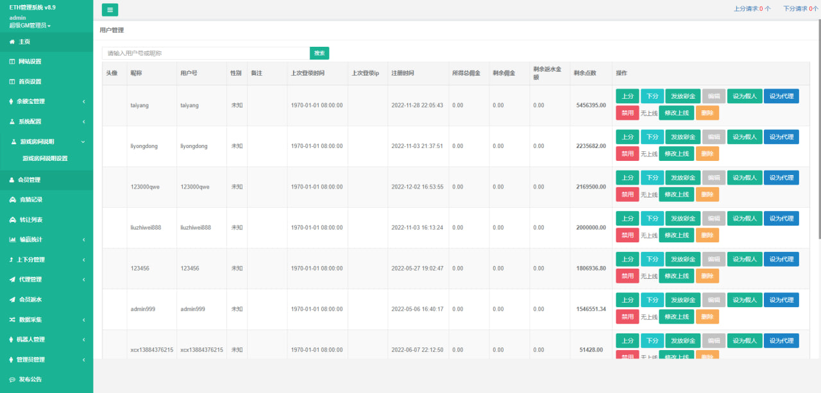Click the shuffle icon for 数据采集
Screen dimensions: 821x393
tap(12, 319)
